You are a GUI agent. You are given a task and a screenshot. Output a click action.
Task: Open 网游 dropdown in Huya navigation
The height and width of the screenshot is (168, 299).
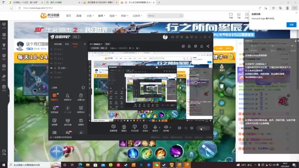pyautogui.click(x=124, y=16)
